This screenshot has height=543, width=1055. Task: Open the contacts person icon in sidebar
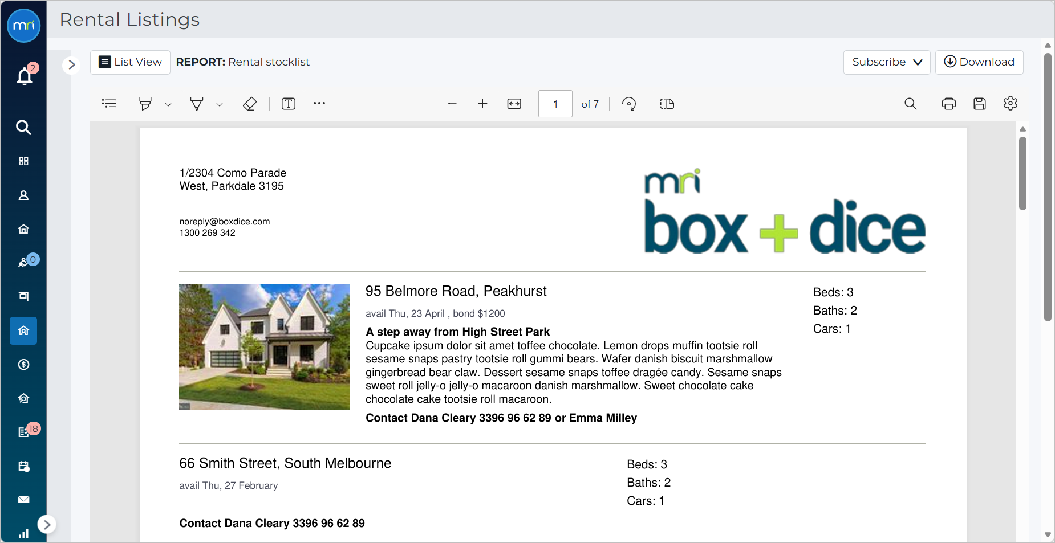point(23,195)
